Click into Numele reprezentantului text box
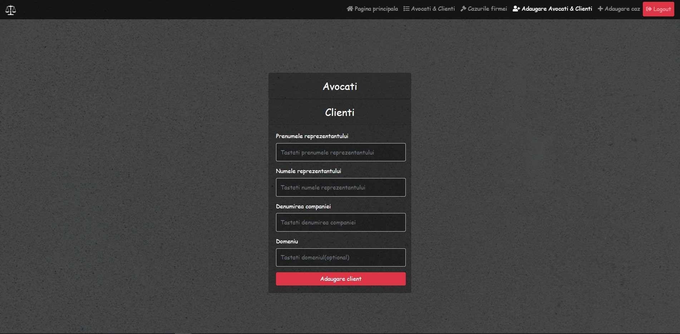The width and height of the screenshot is (680, 334). pos(340,187)
